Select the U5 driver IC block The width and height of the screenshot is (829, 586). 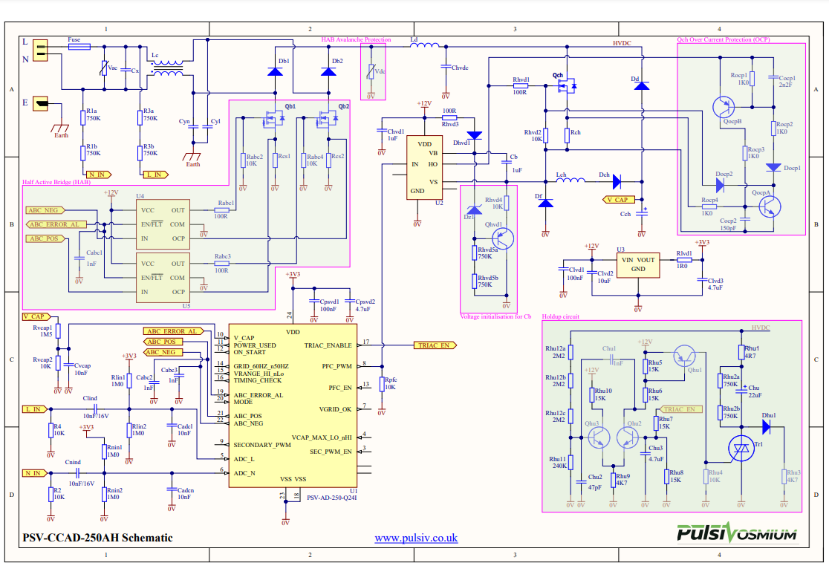[163, 278]
